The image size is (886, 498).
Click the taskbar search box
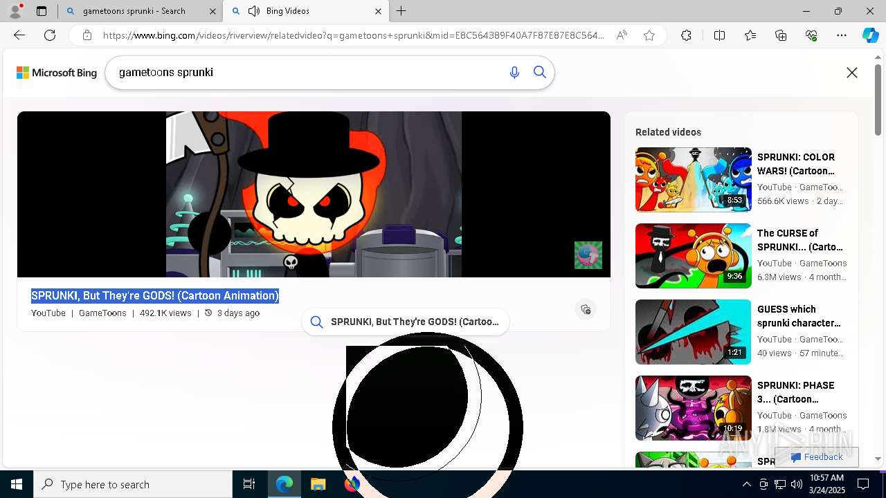(x=133, y=484)
